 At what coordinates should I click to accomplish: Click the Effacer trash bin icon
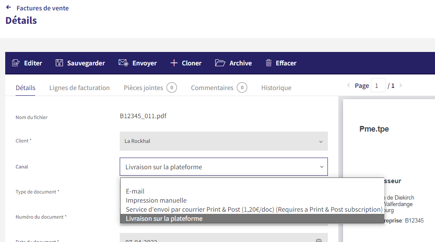coord(268,63)
